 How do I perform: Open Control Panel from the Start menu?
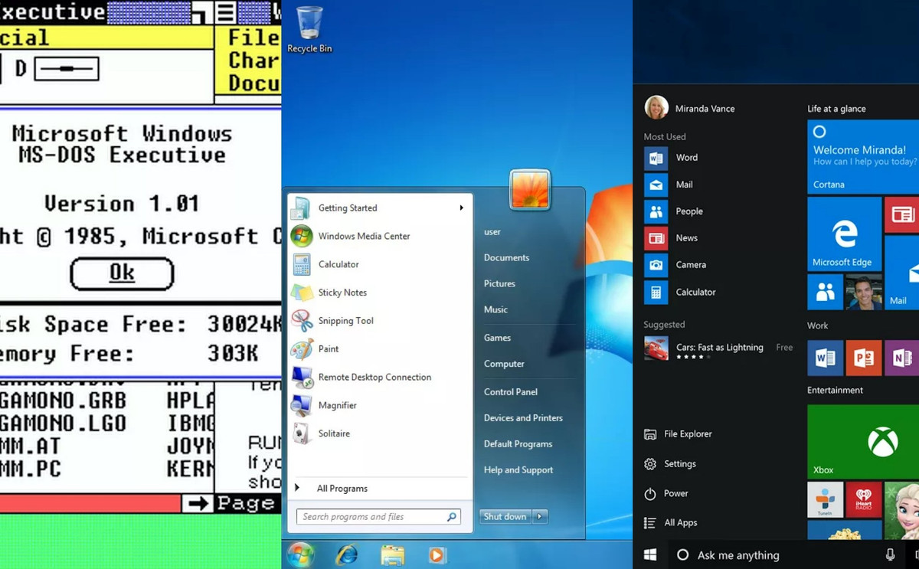(x=510, y=391)
